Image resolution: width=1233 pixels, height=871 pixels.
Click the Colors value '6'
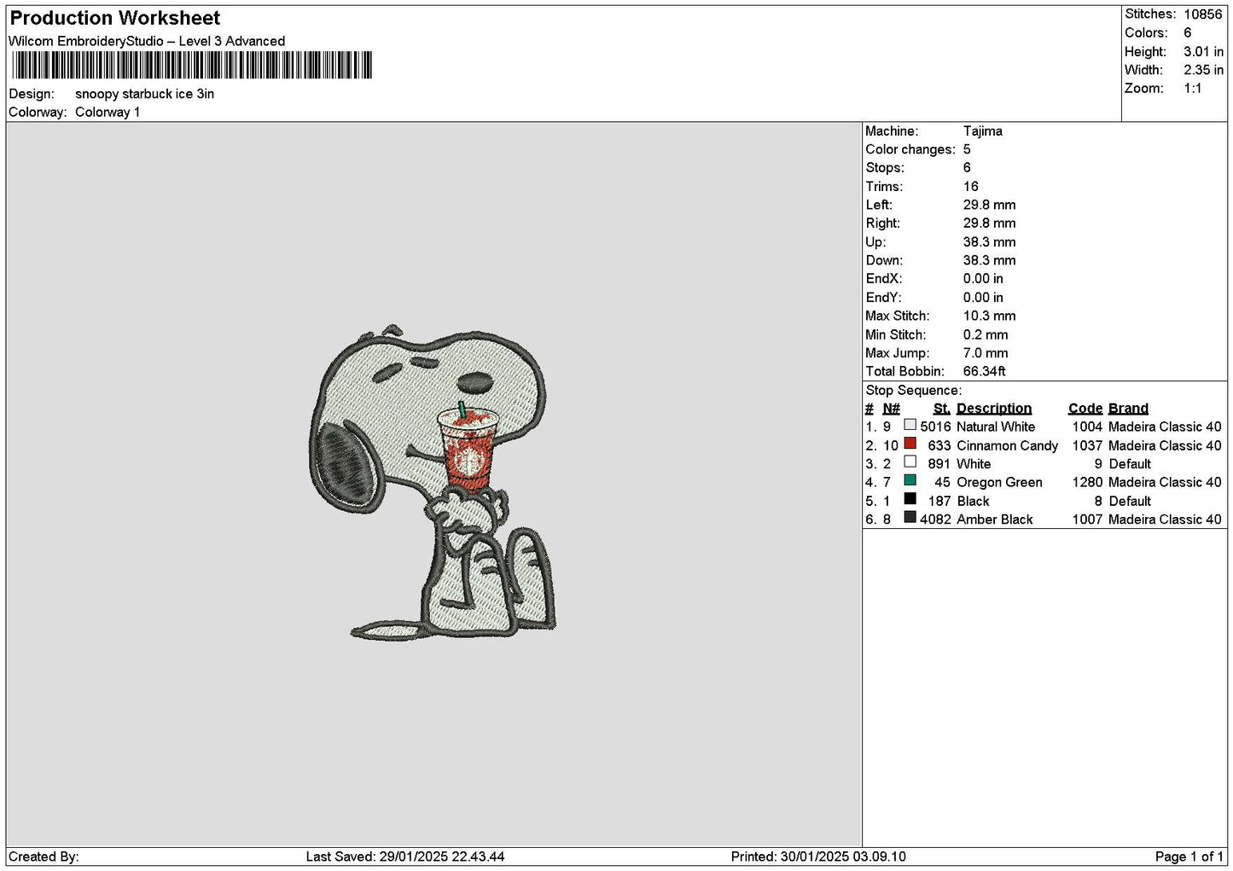(x=1187, y=32)
